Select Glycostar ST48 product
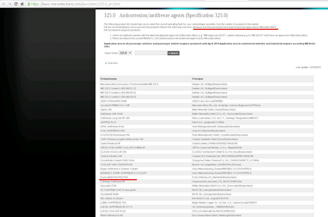 pos(108,186)
